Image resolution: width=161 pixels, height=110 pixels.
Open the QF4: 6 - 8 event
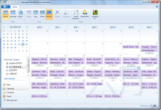[39, 96]
